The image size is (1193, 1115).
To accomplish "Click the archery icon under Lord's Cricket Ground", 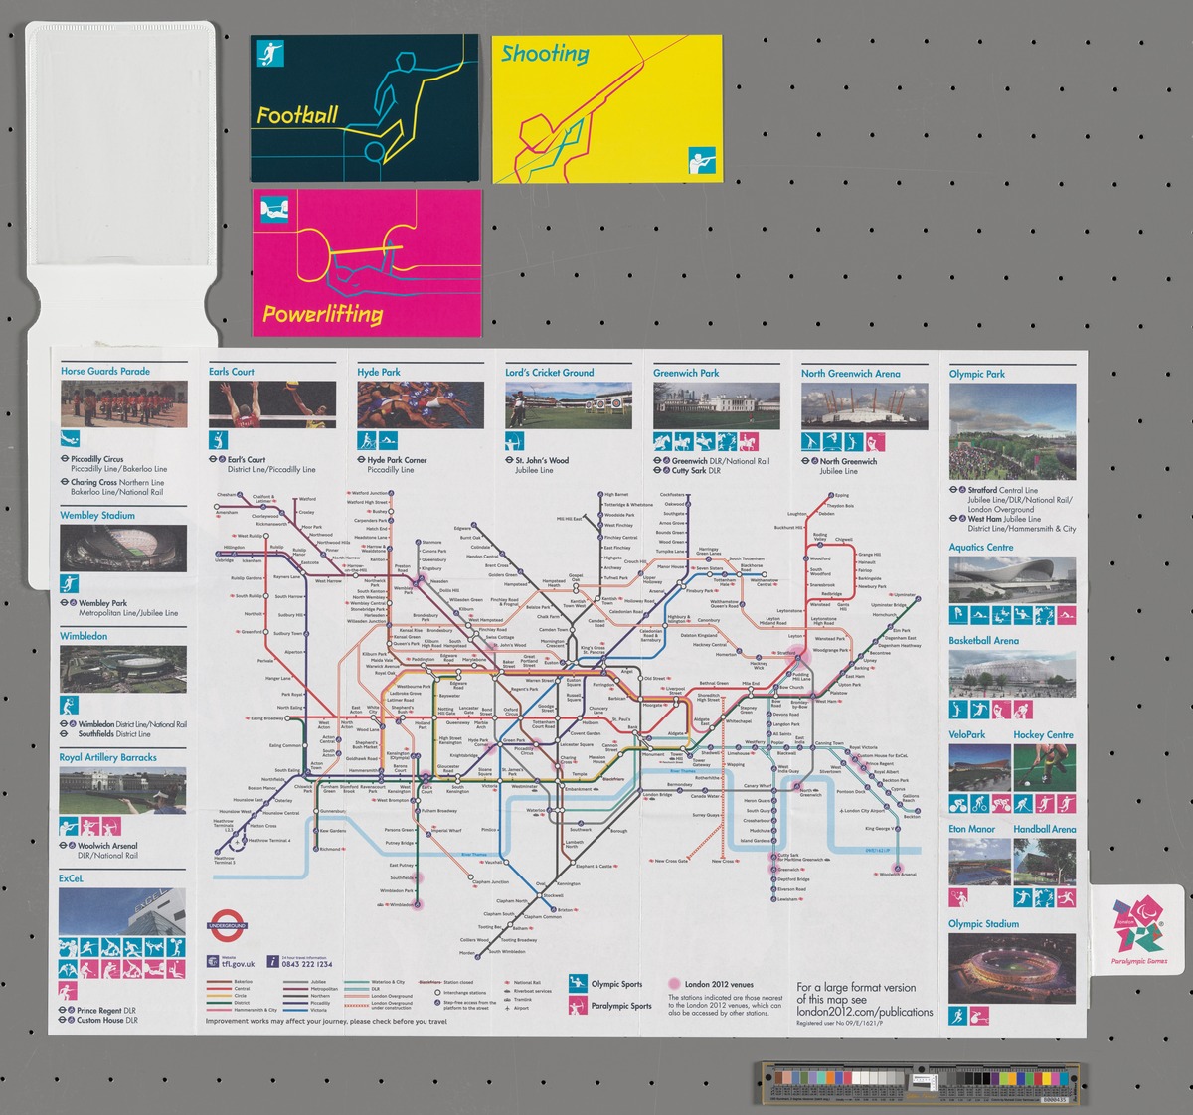I will click(515, 440).
